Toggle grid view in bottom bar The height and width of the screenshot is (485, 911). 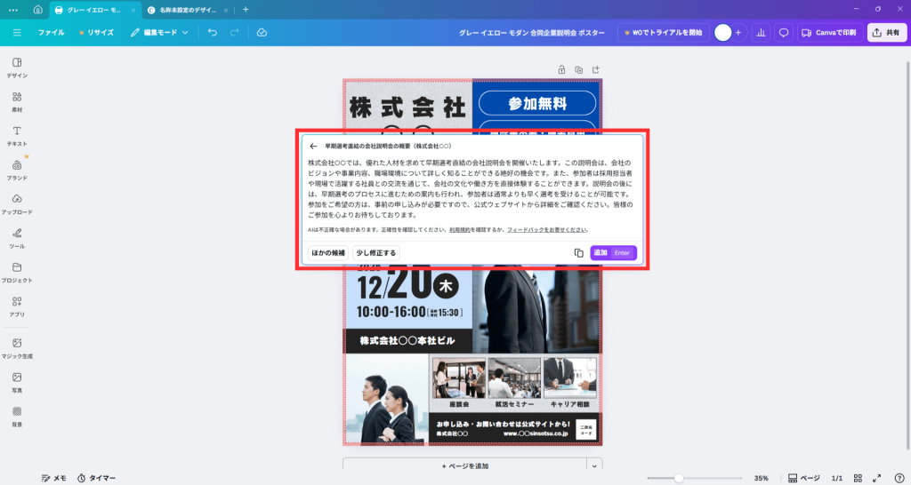coord(859,478)
